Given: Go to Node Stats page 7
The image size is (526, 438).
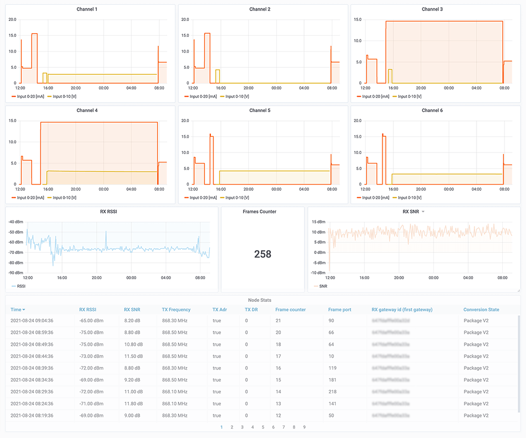Looking at the screenshot, I should pyautogui.click(x=284, y=427).
